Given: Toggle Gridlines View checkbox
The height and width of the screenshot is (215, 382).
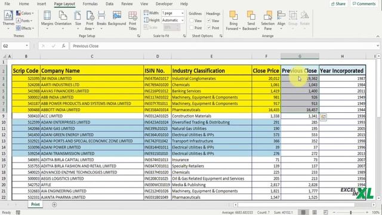Looking at the screenshot, I should click(192, 21).
